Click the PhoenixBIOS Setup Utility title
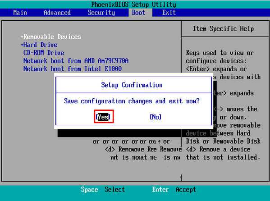This screenshot has height=201, width=270. tap(133, 5)
